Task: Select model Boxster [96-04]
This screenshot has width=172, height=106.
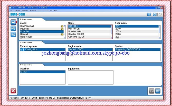Action: [89, 34]
